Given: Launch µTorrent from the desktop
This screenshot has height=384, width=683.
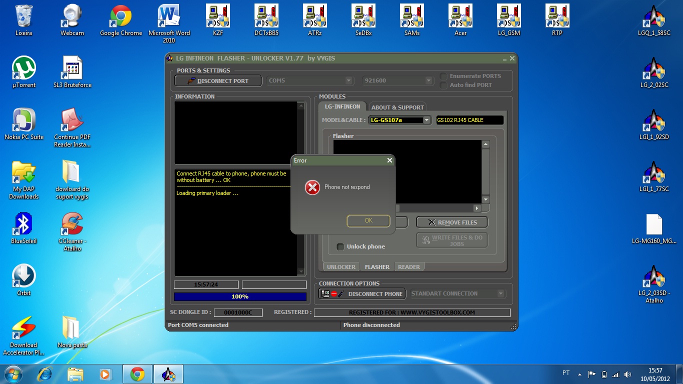Looking at the screenshot, I should tap(23, 72).
